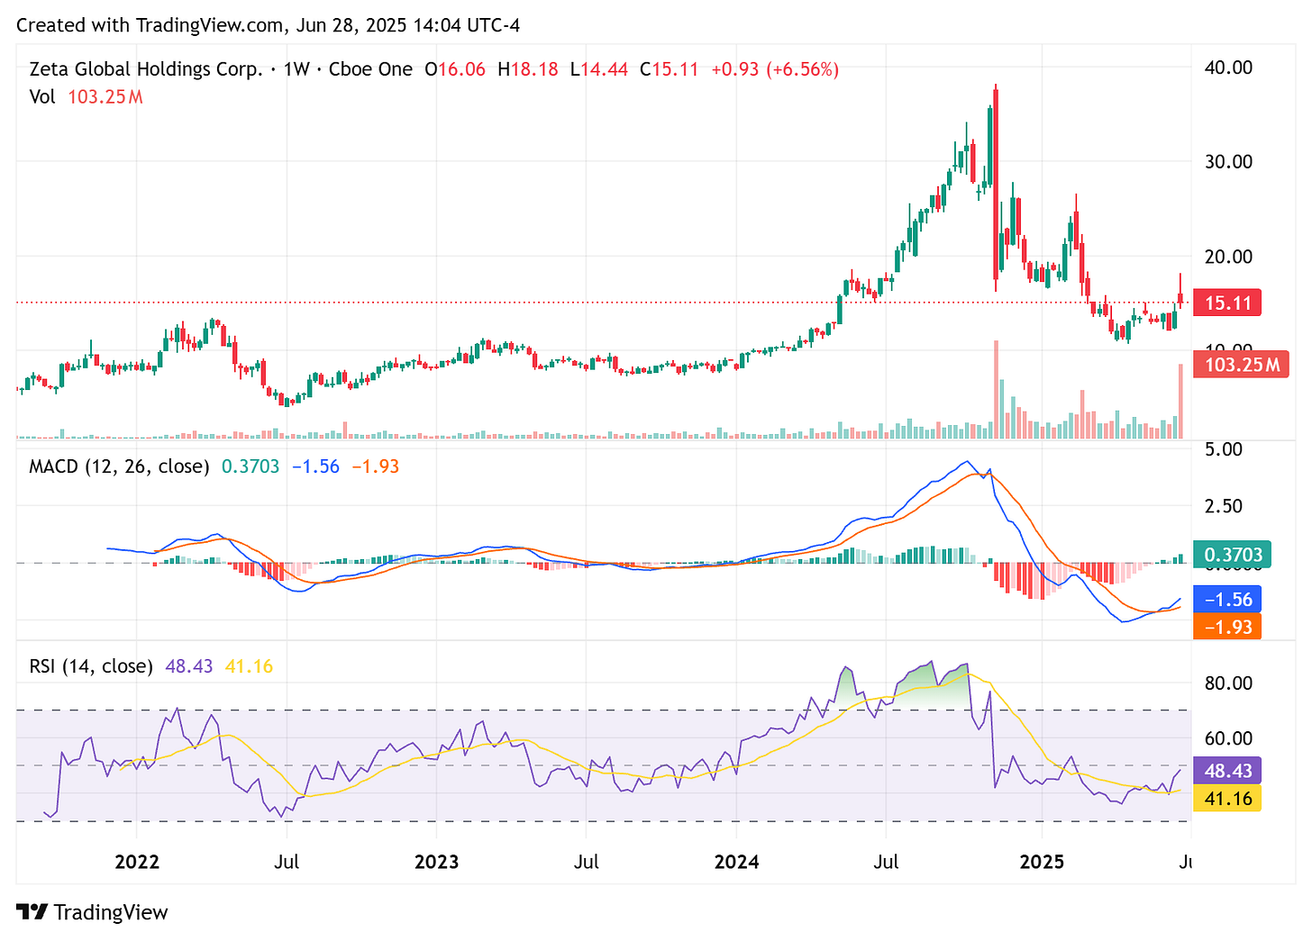Click the TradingView text next to the logo

coord(112,912)
